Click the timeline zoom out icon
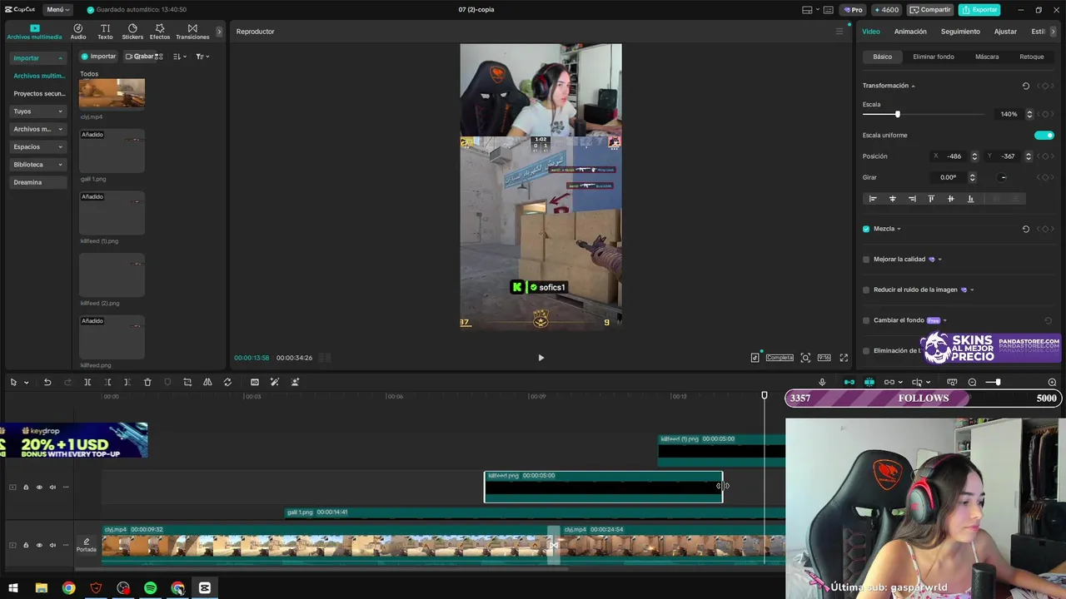The height and width of the screenshot is (599, 1066). point(972,382)
